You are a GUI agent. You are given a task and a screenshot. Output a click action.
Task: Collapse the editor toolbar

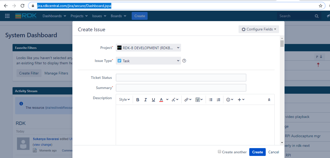click(269, 100)
